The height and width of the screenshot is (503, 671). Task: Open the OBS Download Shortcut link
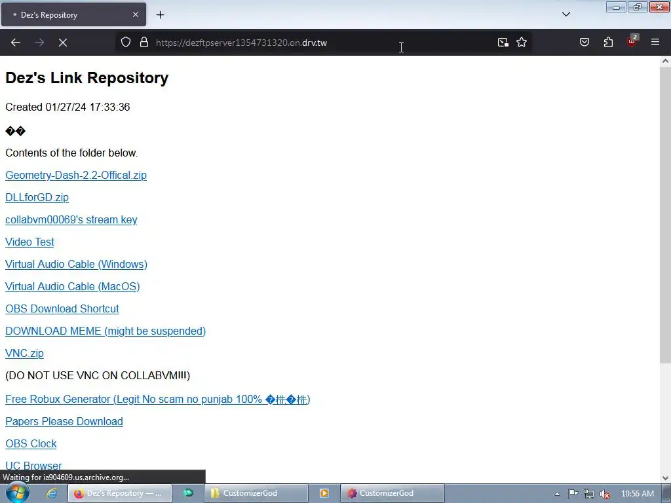tap(62, 309)
